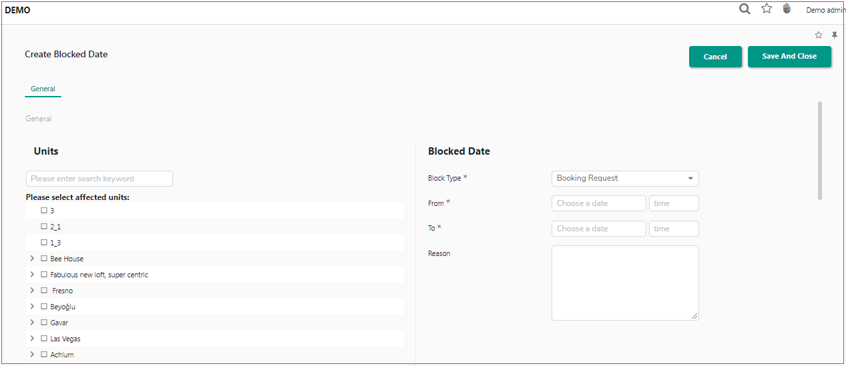Expand the Beyoğlu tree node

point(32,306)
